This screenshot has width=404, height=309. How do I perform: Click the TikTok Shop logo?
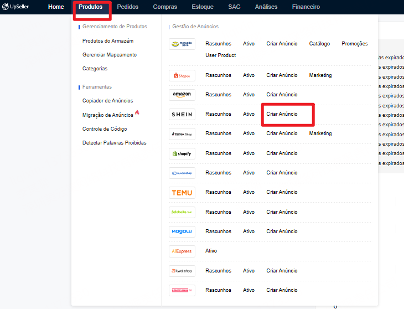tap(182, 133)
